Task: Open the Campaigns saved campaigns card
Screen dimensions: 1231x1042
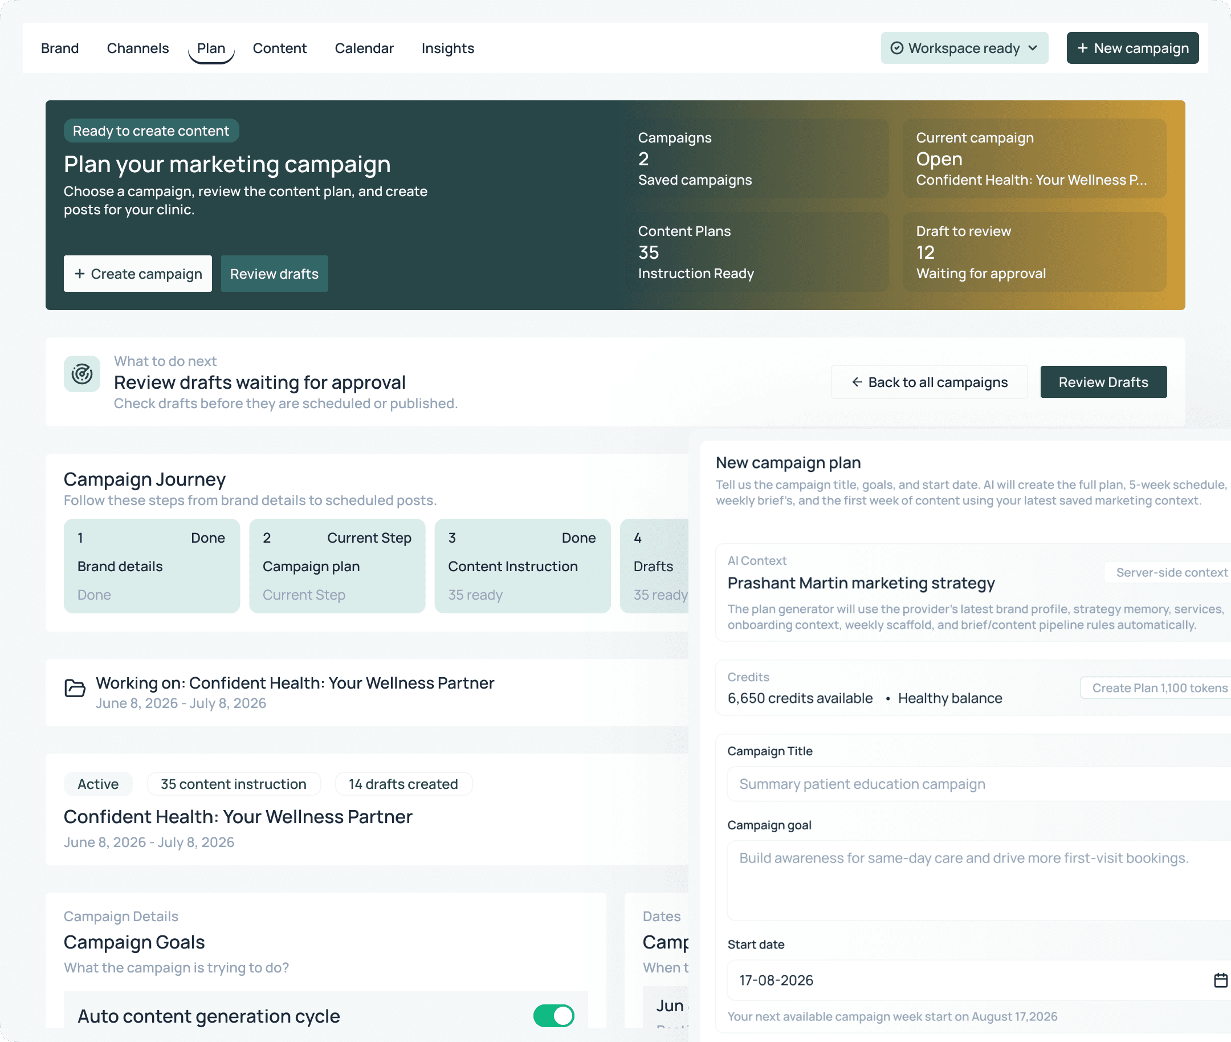Action: click(757, 158)
